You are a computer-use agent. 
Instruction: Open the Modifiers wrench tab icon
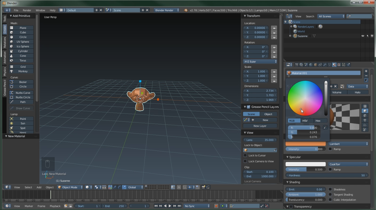(x=325, y=65)
